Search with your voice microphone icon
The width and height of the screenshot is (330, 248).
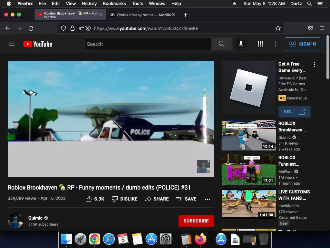pos(241,44)
